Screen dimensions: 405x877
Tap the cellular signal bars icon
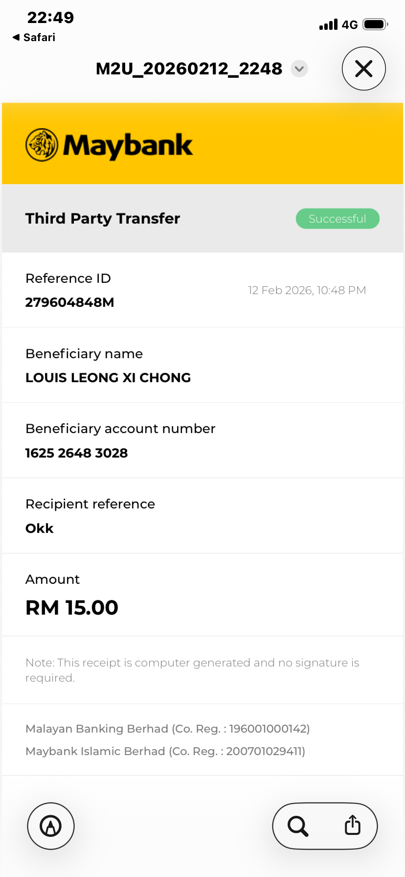click(328, 24)
